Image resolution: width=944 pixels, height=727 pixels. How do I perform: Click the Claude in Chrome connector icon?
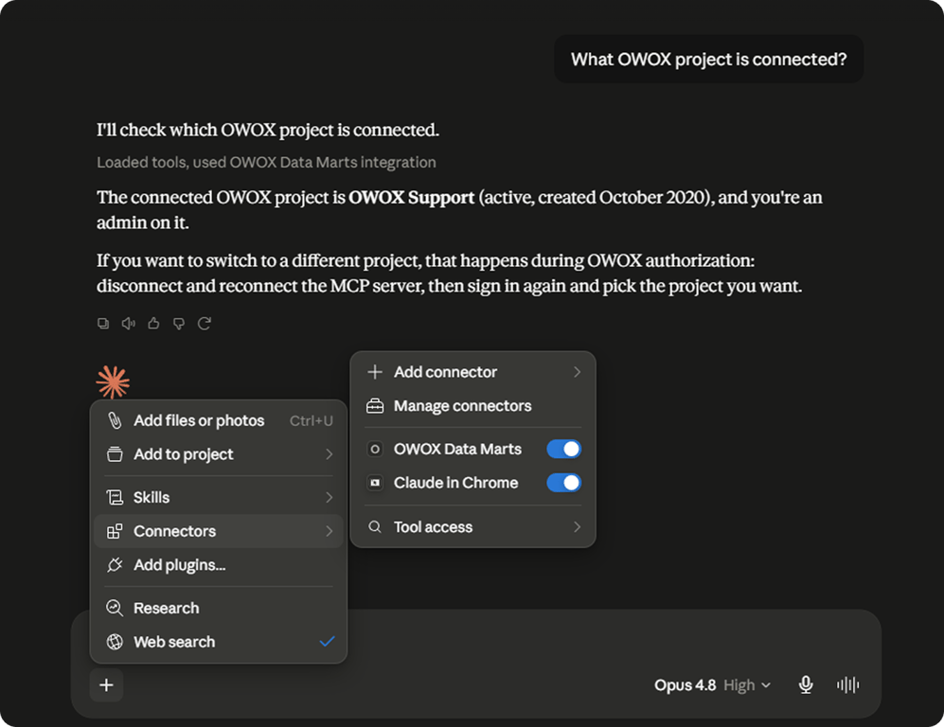pos(374,483)
